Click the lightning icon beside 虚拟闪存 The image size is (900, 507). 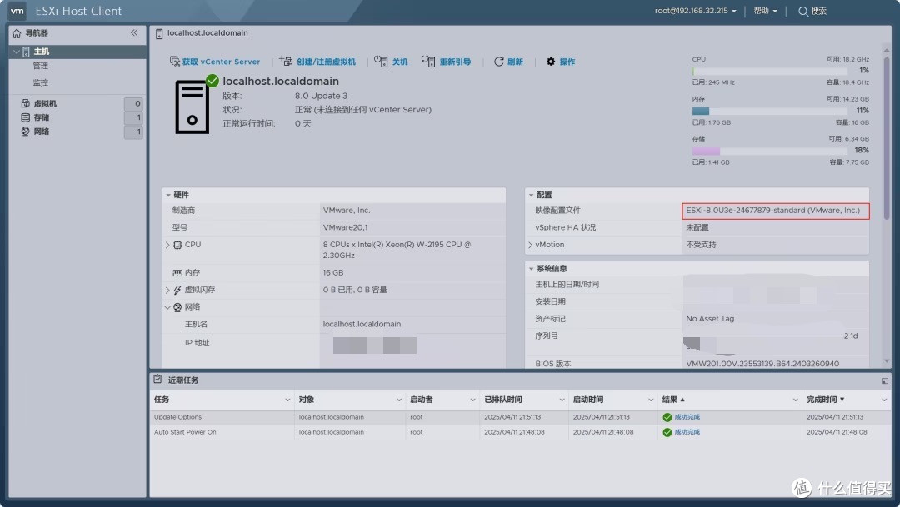(177, 291)
